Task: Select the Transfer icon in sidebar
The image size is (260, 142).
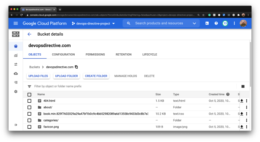Action: click(x=16, y=65)
